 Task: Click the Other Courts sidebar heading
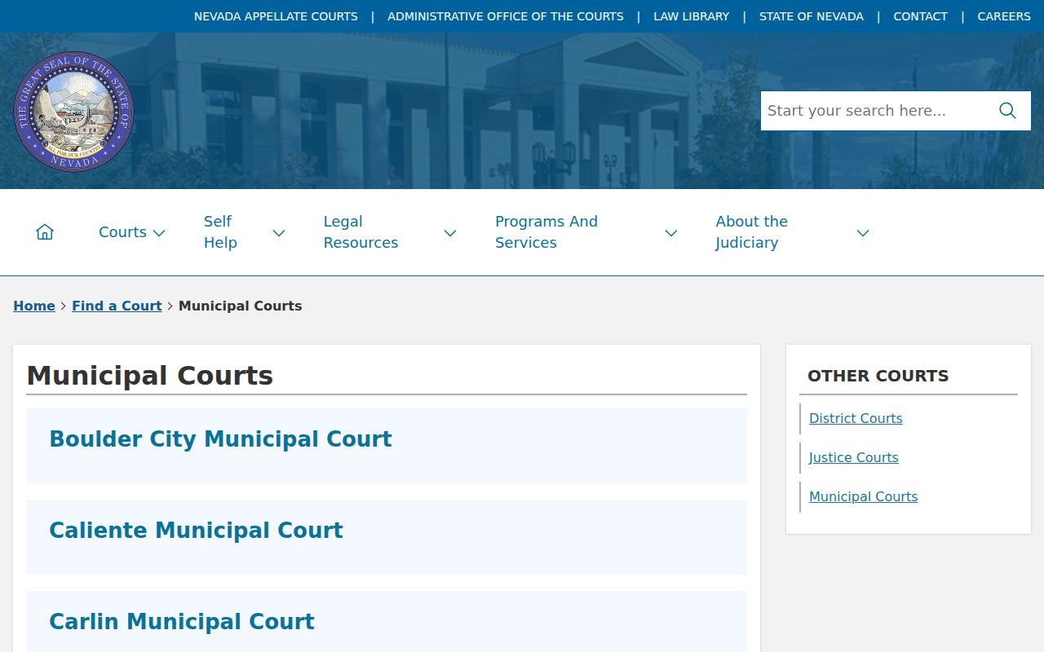[x=878, y=376]
